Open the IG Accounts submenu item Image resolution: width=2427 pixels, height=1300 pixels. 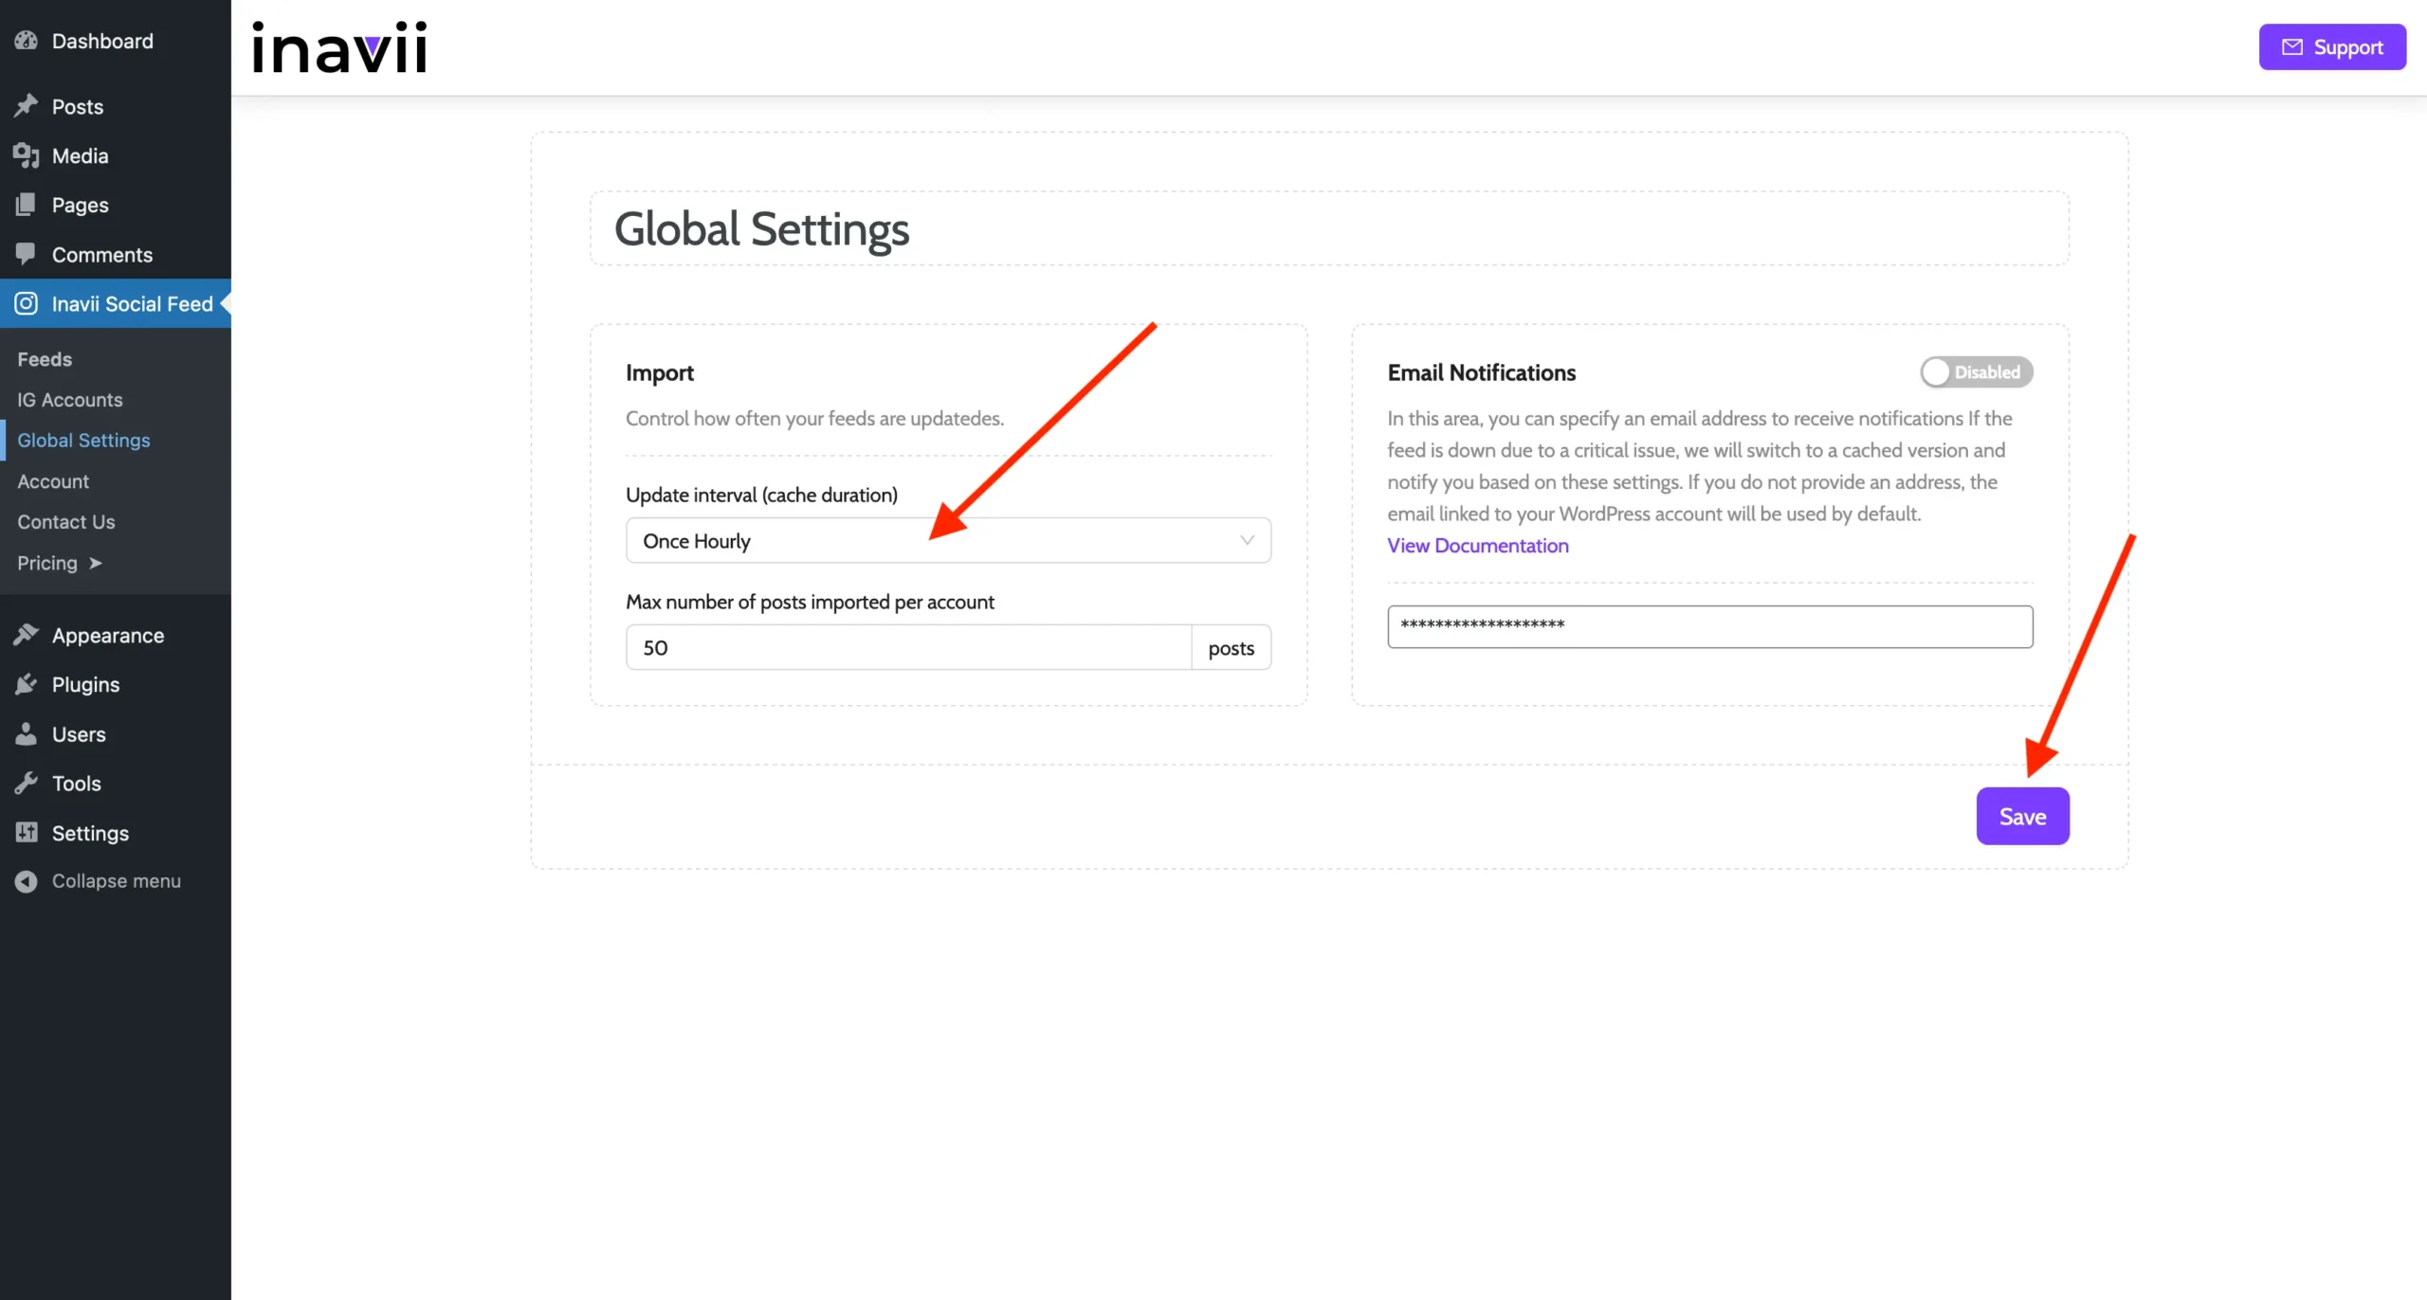pos(70,400)
